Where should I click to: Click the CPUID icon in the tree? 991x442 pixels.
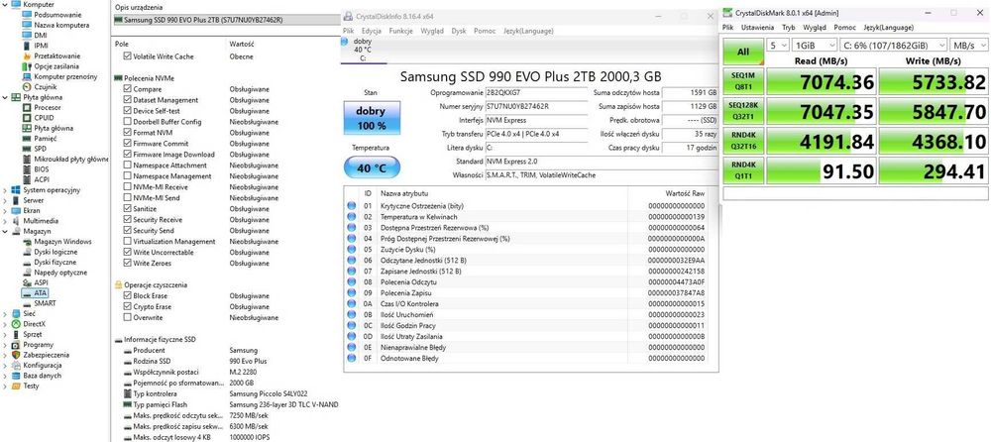tap(27, 118)
